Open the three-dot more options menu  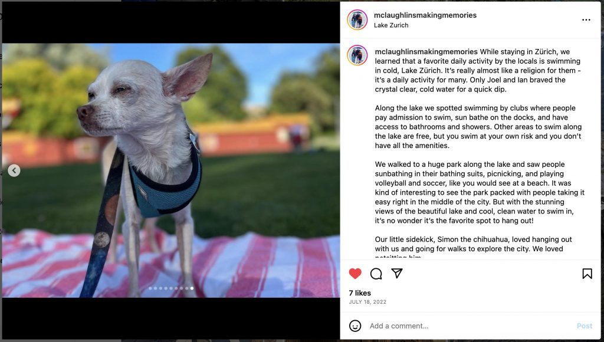click(x=586, y=19)
